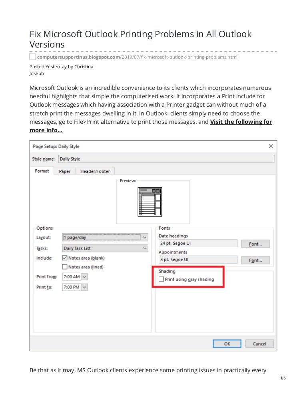Cancel the Page Setup dialog

pos(259,343)
